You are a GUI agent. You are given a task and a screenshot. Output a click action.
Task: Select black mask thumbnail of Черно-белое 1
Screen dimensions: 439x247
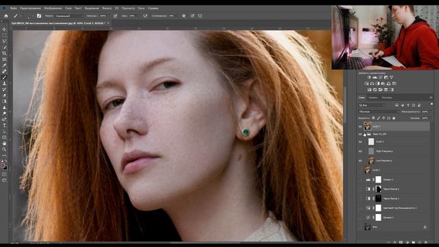(x=378, y=198)
